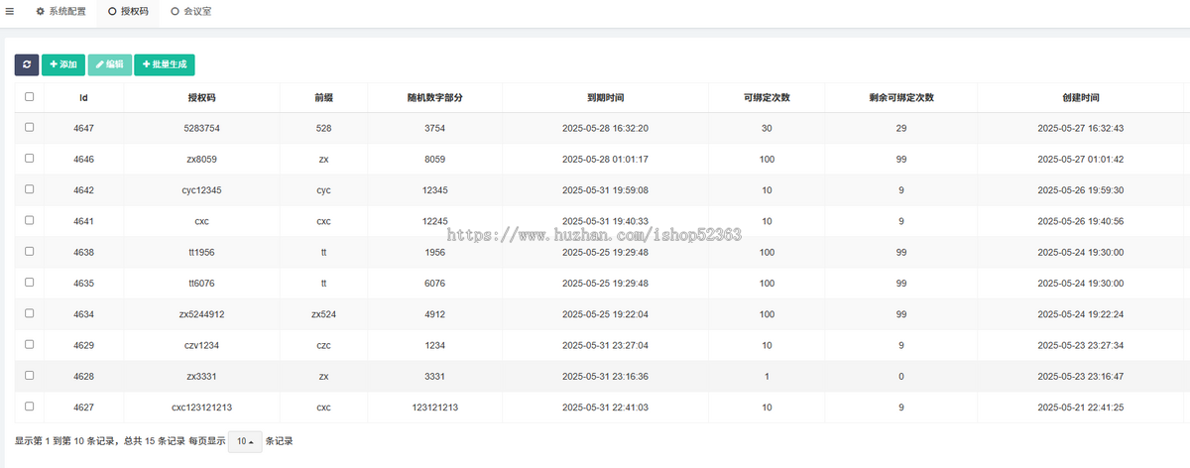The width and height of the screenshot is (1190, 468).
Task: Click random digits cell 123121213
Action: coord(434,407)
